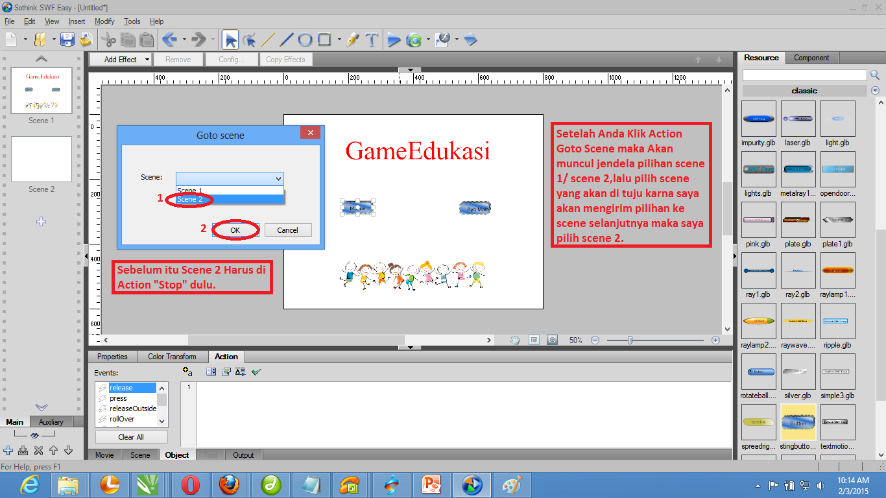The image size is (886, 498).
Task: Select the Scene 2 thumbnail
Action: [x=41, y=159]
